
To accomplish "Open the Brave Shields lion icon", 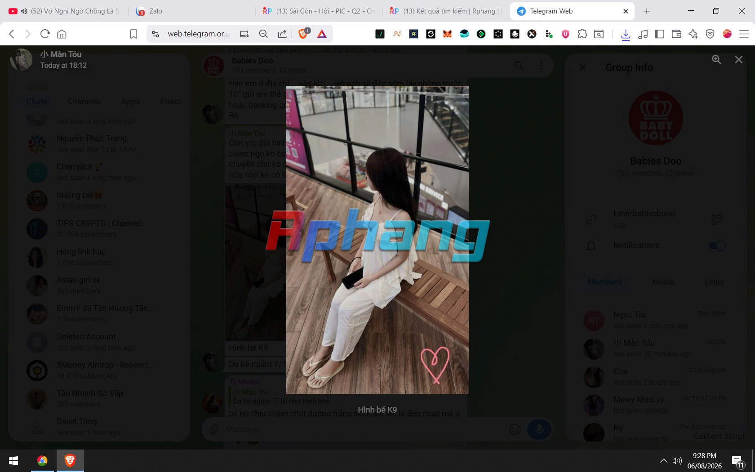I will (x=303, y=33).
